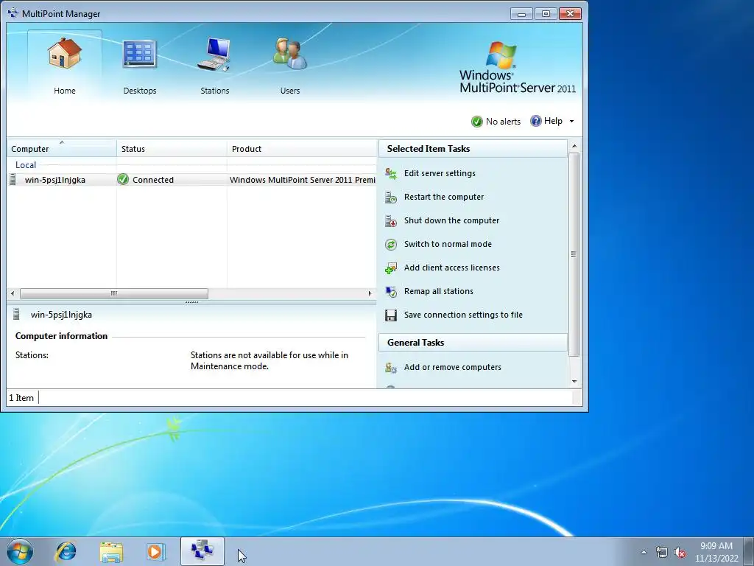Click the Windows MultiPoint Server 2011 product cell

tap(303, 180)
